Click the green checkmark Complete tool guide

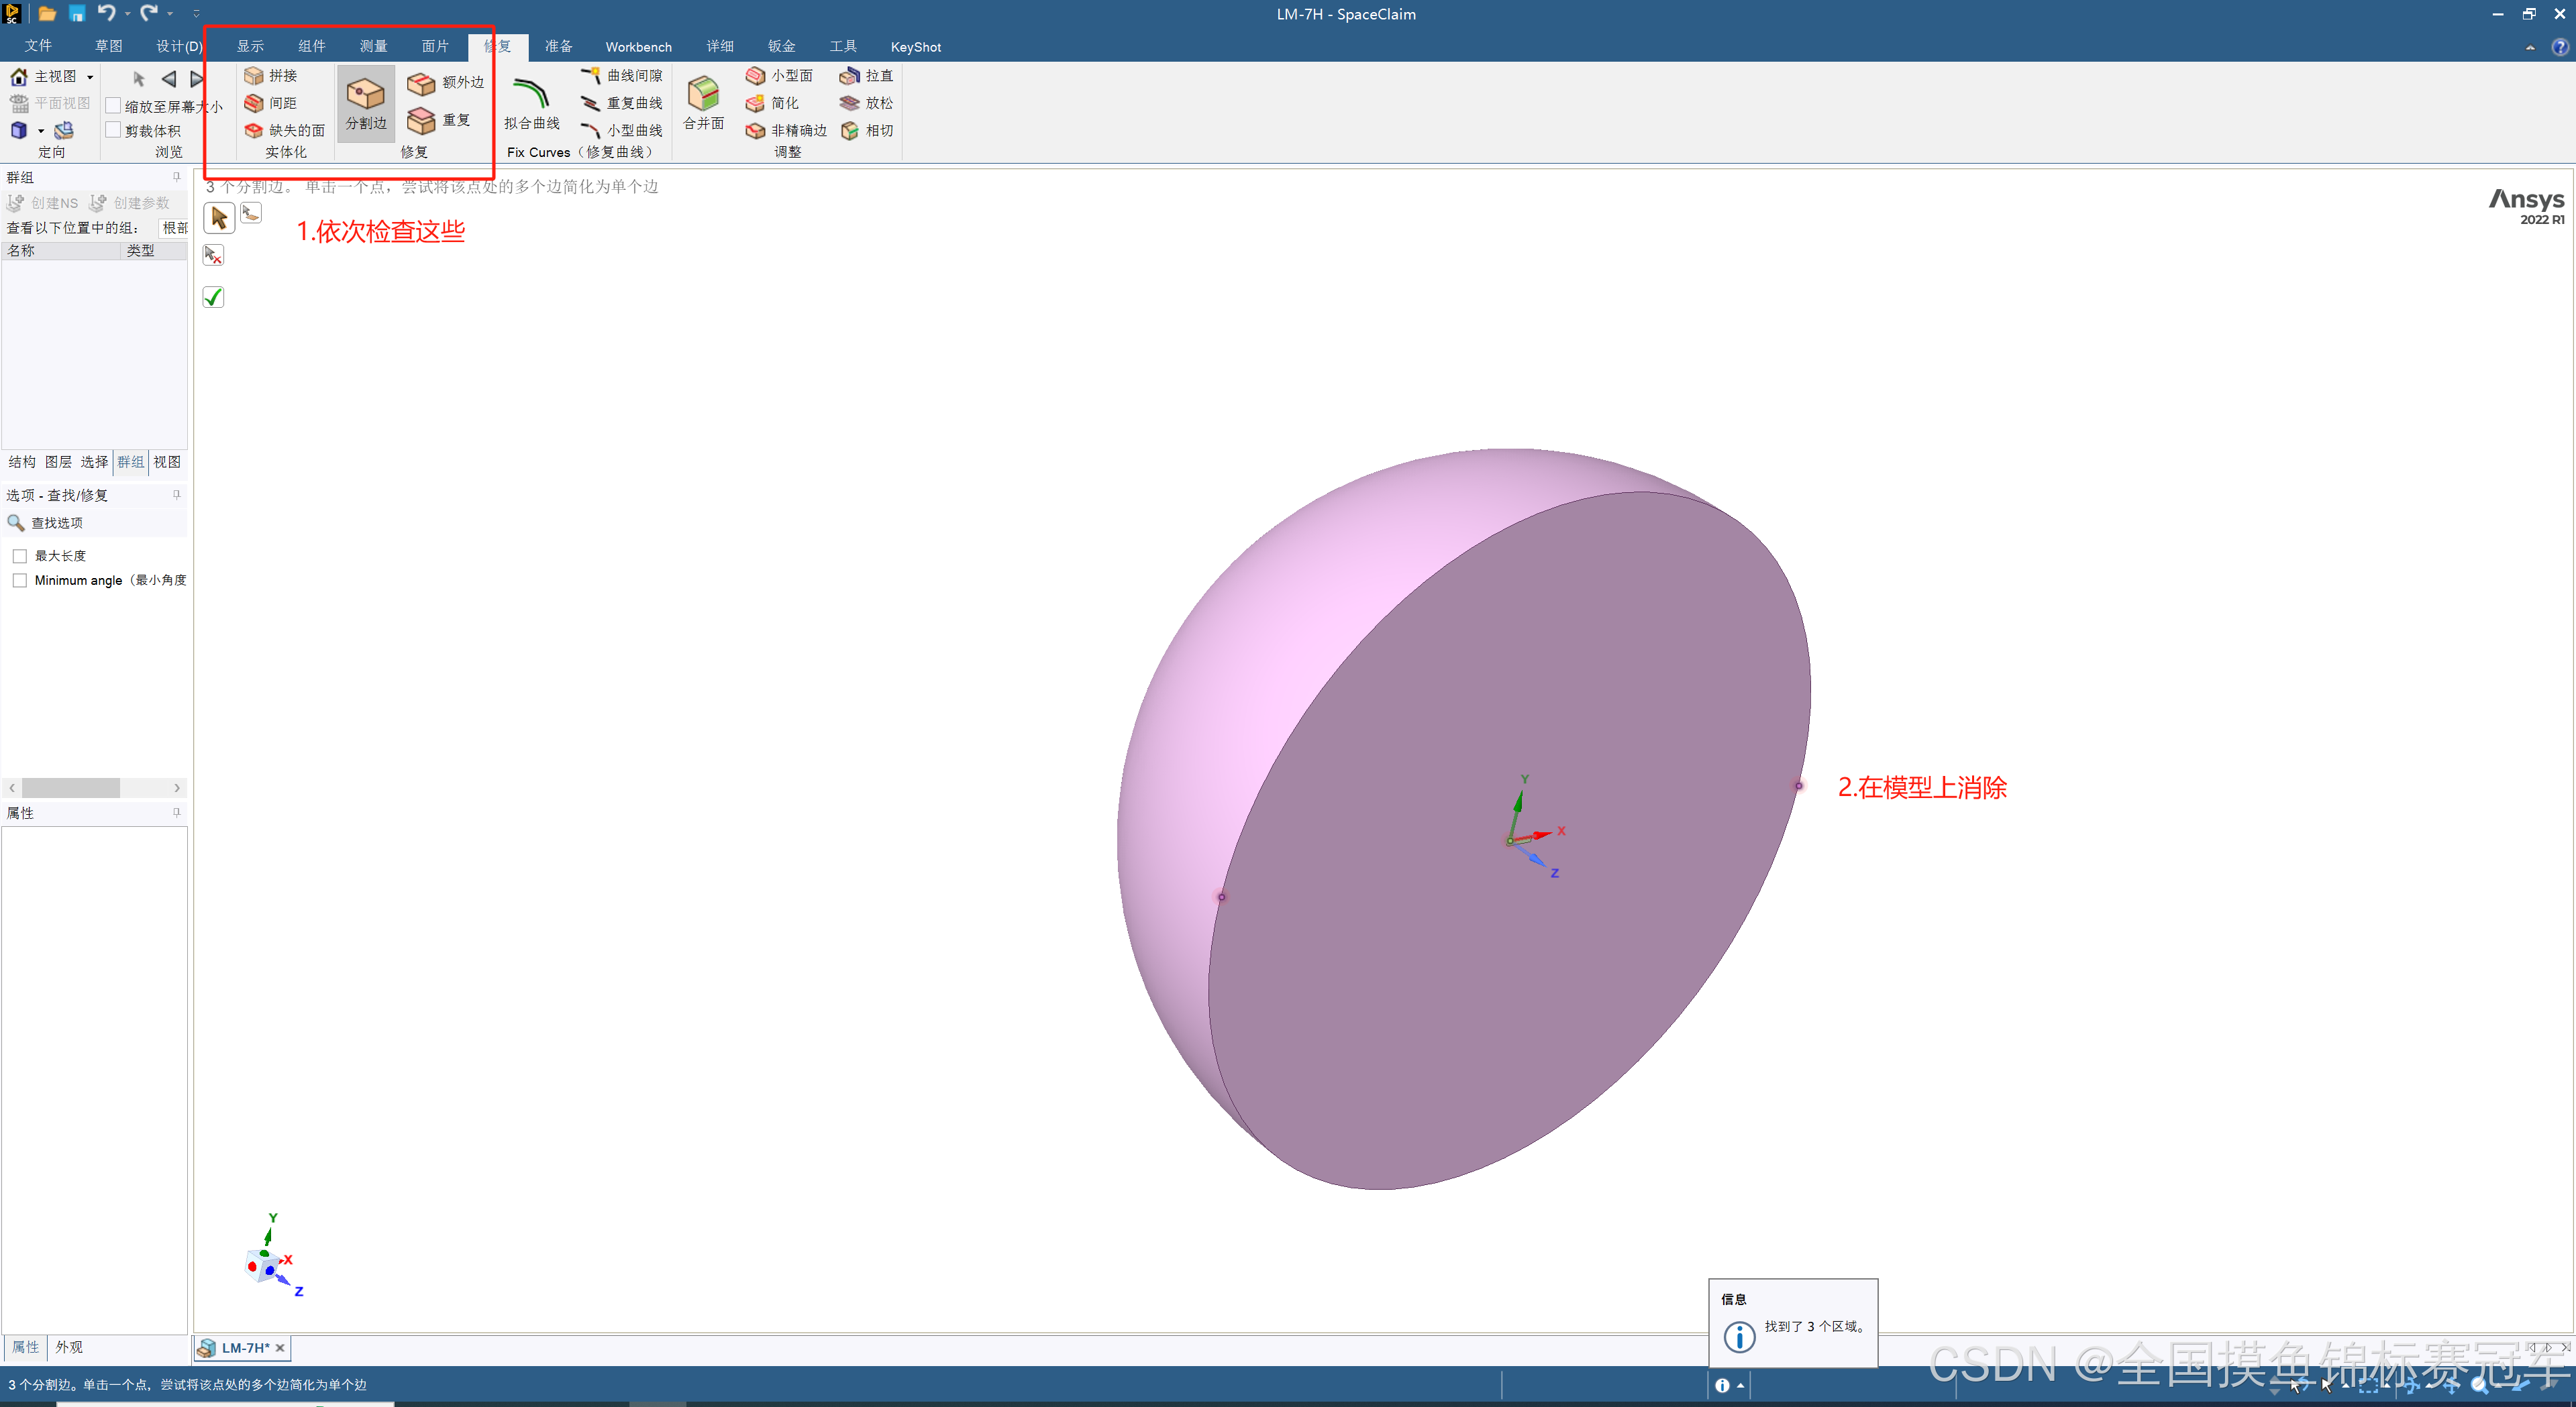(213, 297)
